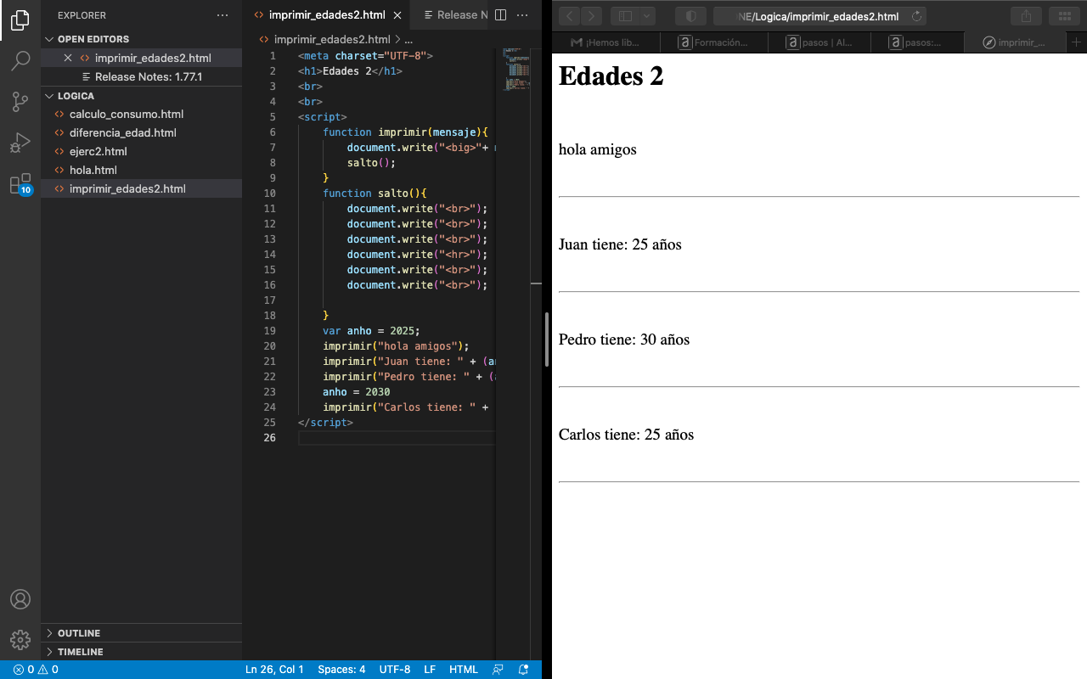The image size is (1087, 679).
Task: Switch to 'pasos | Al...' Safari tab
Action: point(820,42)
